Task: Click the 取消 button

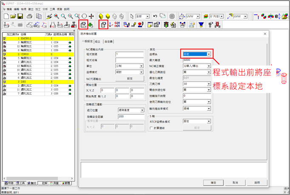Action: click(x=235, y=182)
